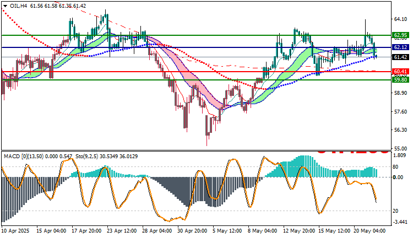The image size is (413, 237).
Task: Click the 20 May 04:00 time marker
Action: tap(369, 231)
